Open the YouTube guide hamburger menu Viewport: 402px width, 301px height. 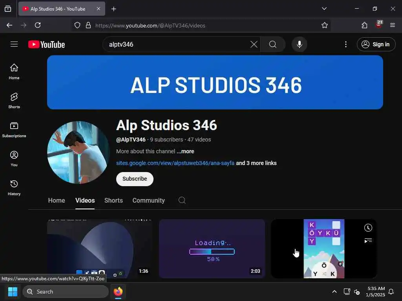14,44
